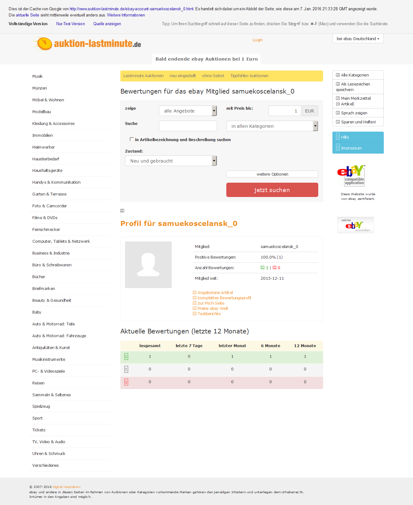The width and height of the screenshot is (413, 505).
Task: Click the Nur-Text-Version link
Action: (x=71, y=24)
